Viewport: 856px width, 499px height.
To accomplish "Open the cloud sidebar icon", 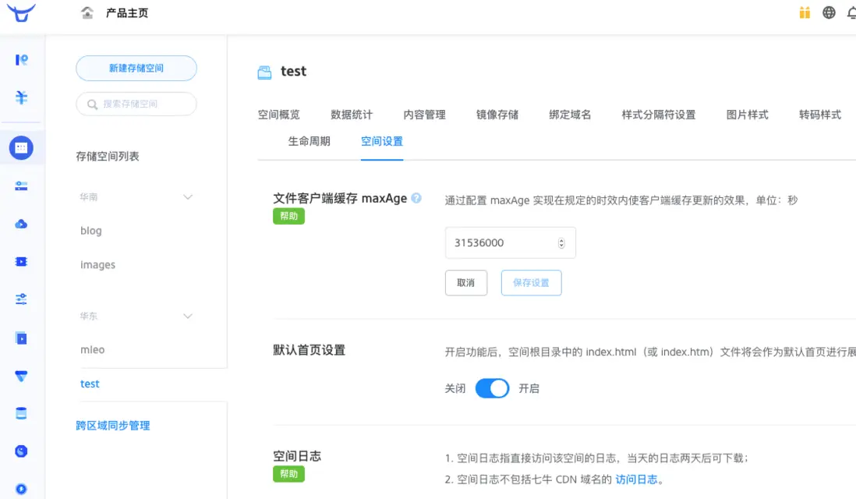I will (x=21, y=224).
